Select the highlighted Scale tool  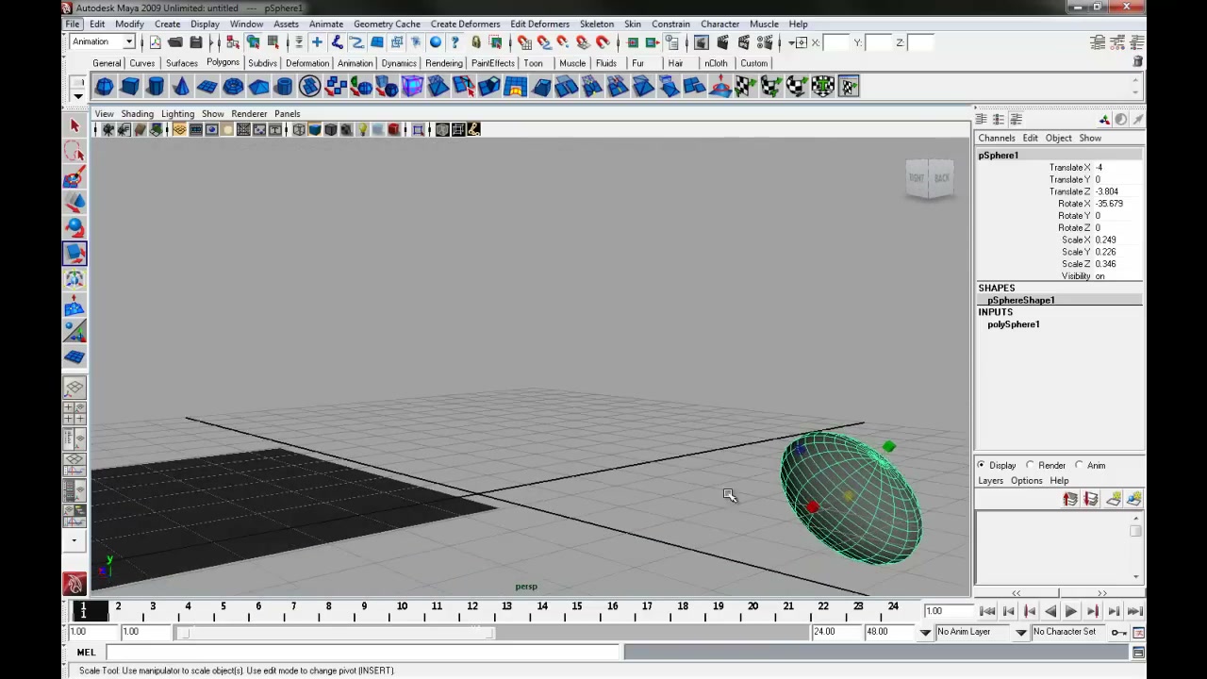pyautogui.click(x=74, y=254)
